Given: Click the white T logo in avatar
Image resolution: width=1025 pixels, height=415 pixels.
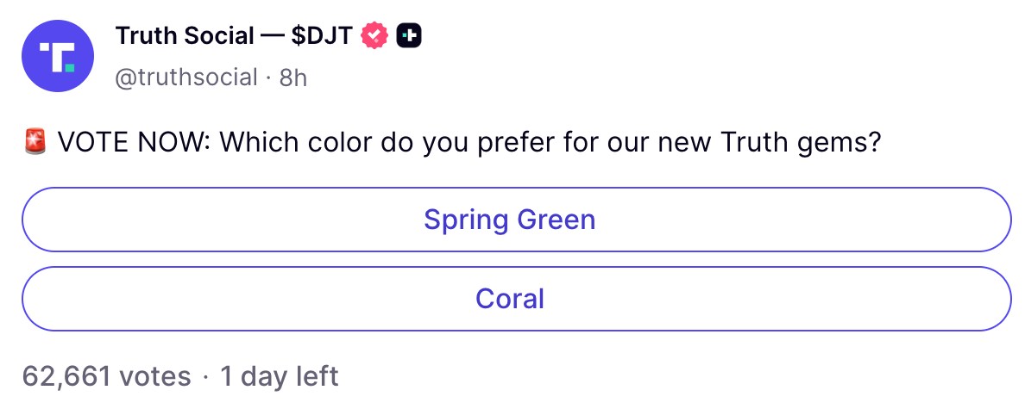Looking at the screenshot, I should tap(55, 54).
